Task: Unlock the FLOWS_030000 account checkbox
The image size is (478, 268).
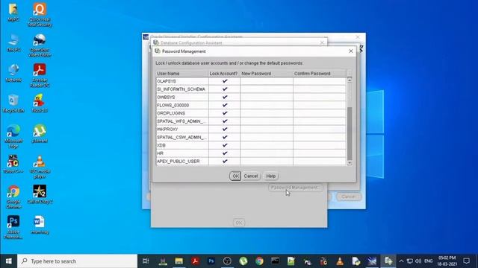Action: 225,105
